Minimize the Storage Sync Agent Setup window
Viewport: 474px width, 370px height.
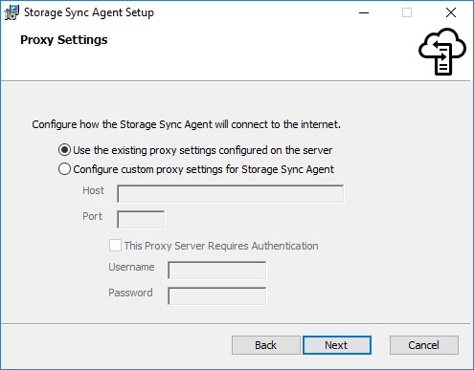pyautogui.click(x=364, y=12)
